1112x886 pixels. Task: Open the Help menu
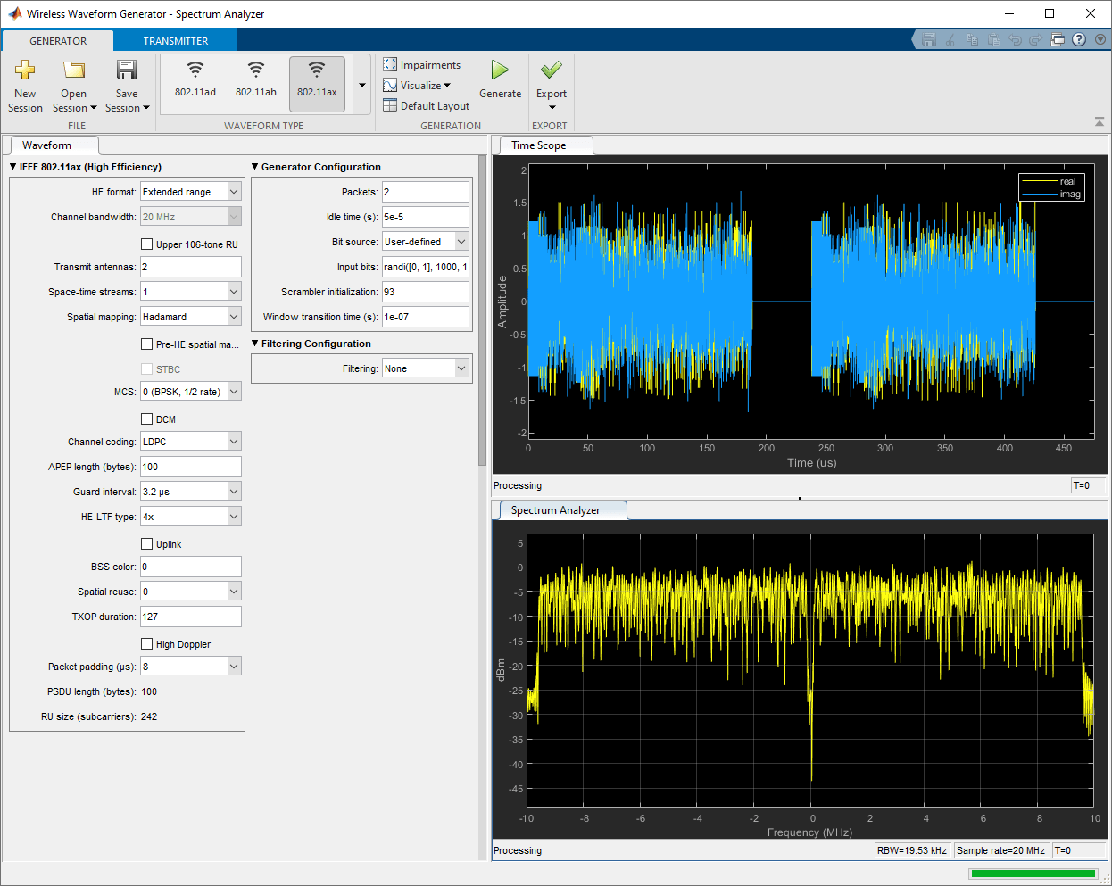point(1079,39)
